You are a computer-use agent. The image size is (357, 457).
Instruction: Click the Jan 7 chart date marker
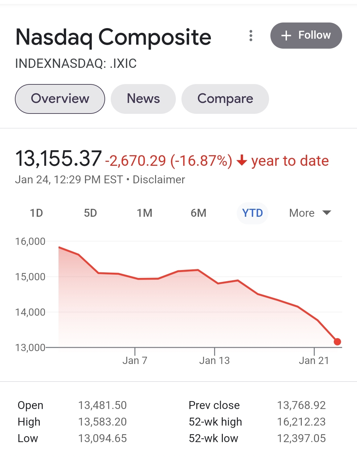(135, 360)
